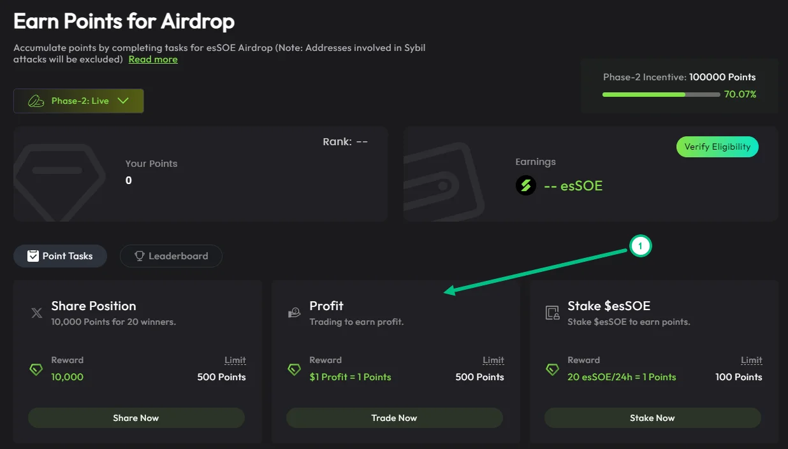Click the 'Share Position' card title
This screenshot has height=449, width=788.
point(94,306)
